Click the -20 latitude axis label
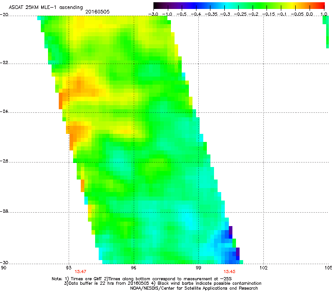Screen dimensions: 332x291 click(x=4, y=15)
